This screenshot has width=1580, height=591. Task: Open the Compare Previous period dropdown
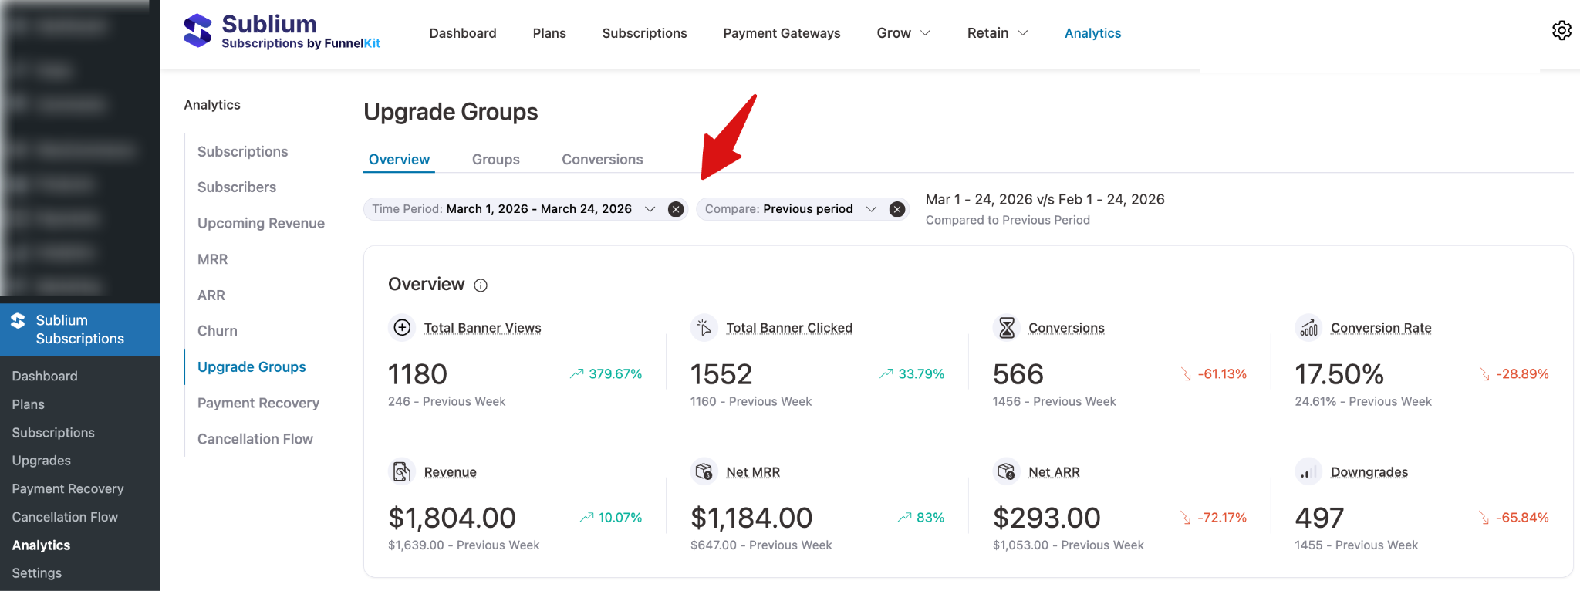tap(872, 209)
